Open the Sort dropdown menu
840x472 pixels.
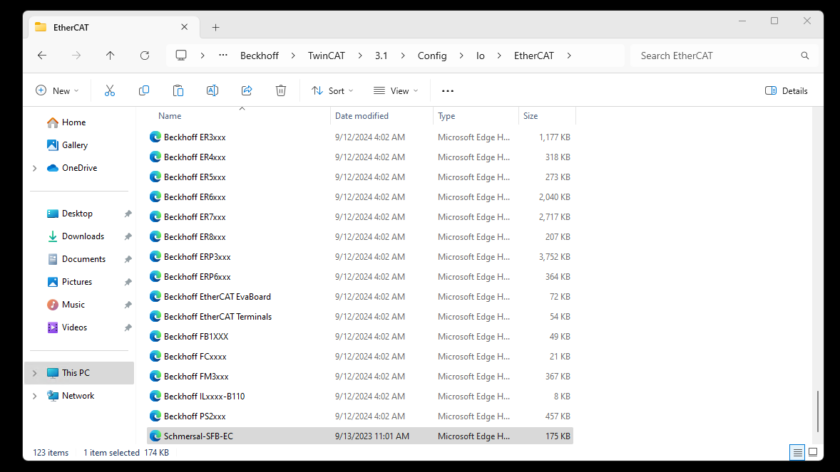[333, 91]
